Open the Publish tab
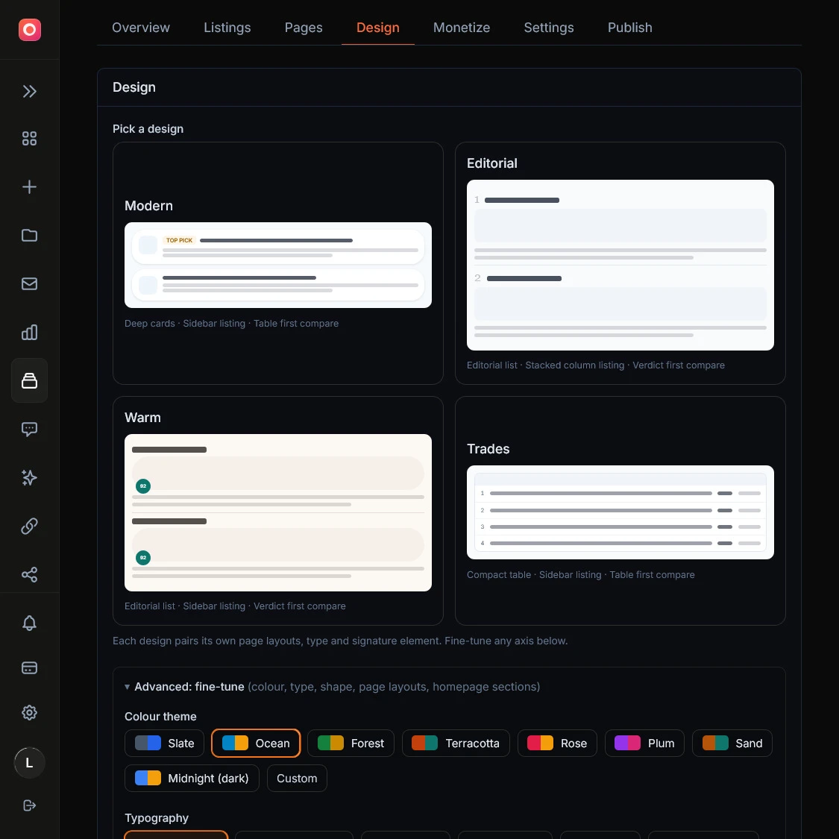The image size is (839, 839). (629, 28)
